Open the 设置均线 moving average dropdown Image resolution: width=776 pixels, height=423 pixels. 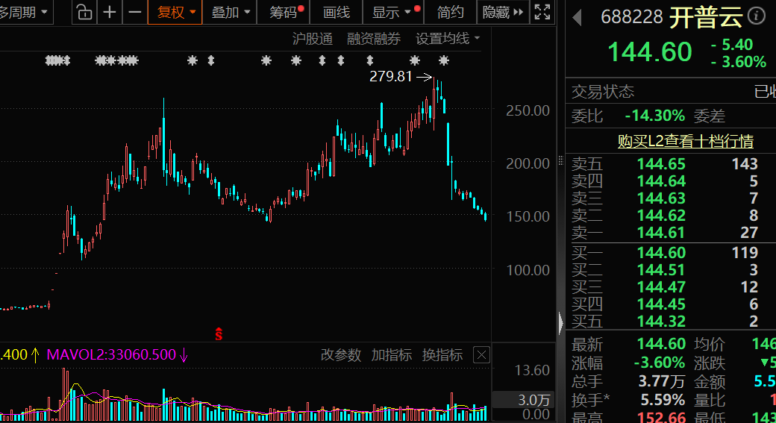[448, 39]
